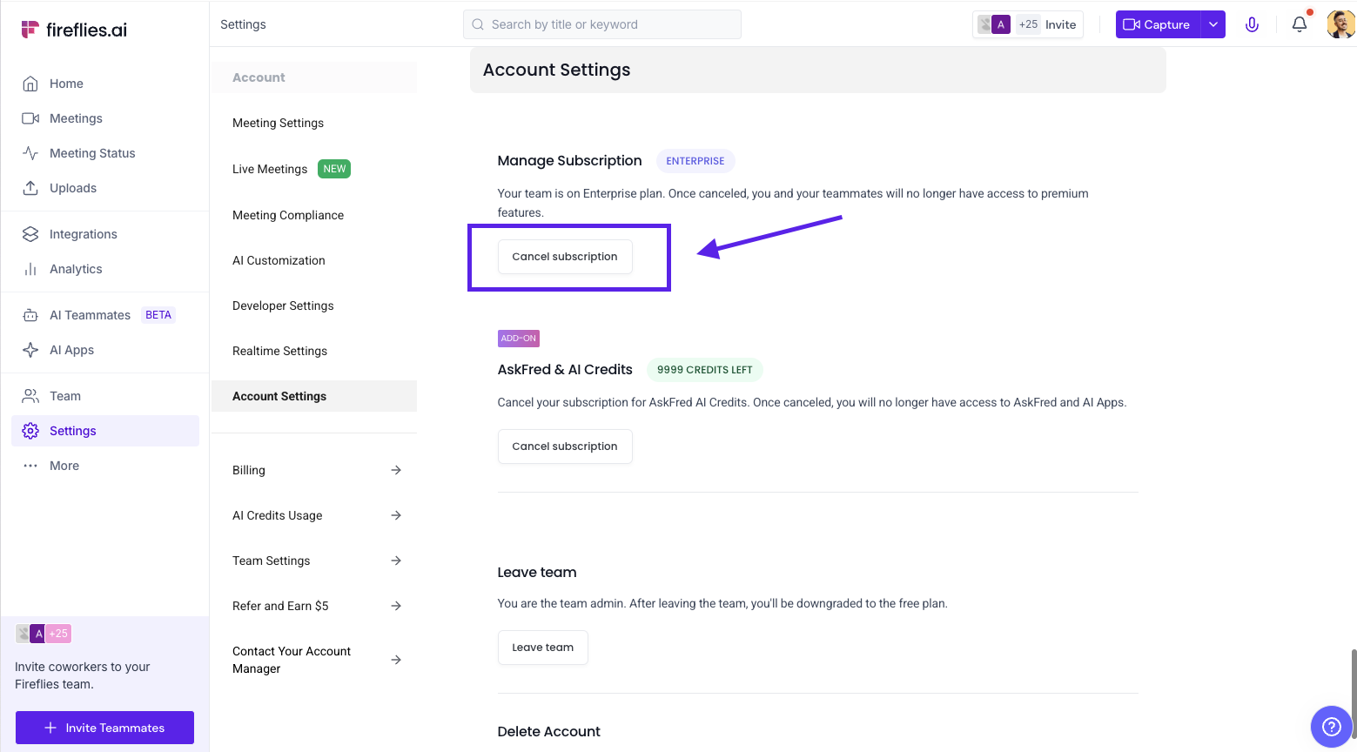Open the notifications bell

[1299, 24]
